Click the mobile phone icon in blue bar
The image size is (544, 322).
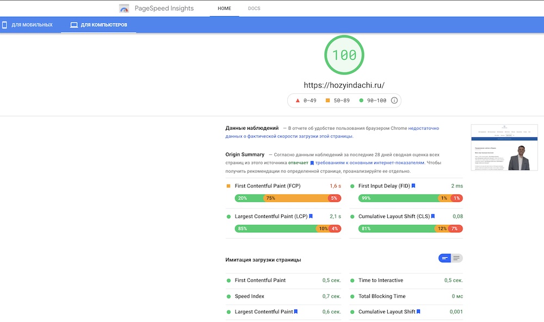[x=4, y=25]
